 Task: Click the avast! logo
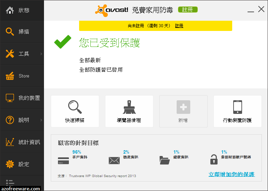pyautogui.click(x=111, y=10)
